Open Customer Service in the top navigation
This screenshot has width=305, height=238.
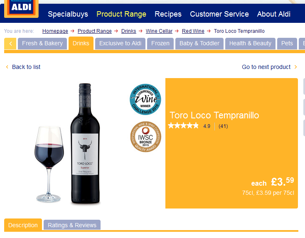click(219, 14)
